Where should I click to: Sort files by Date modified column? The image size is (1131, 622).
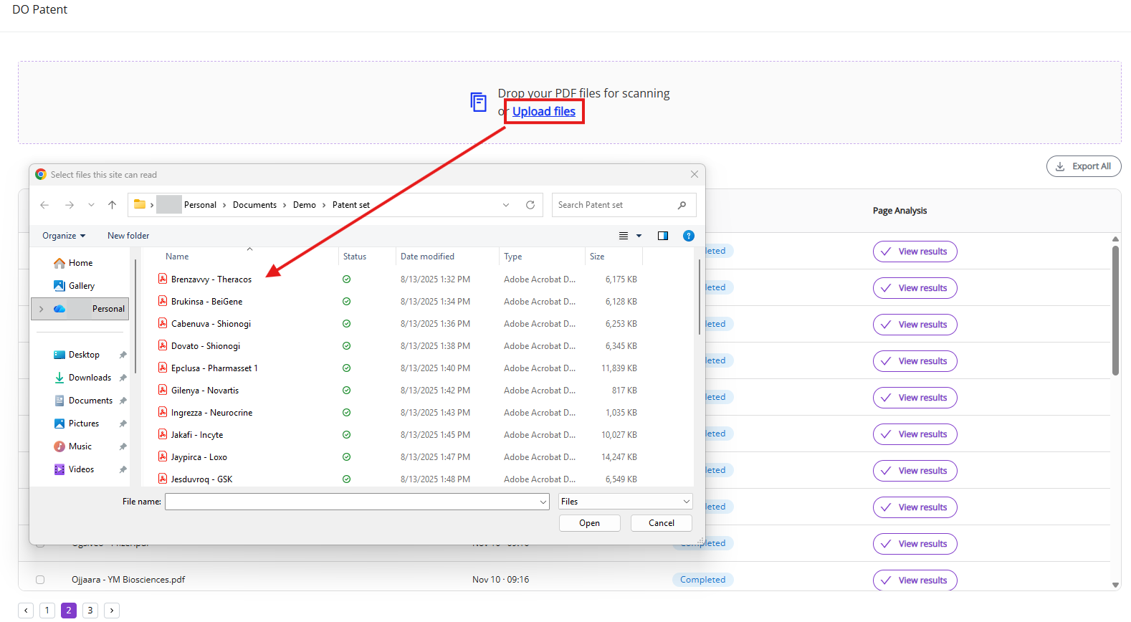pyautogui.click(x=427, y=257)
